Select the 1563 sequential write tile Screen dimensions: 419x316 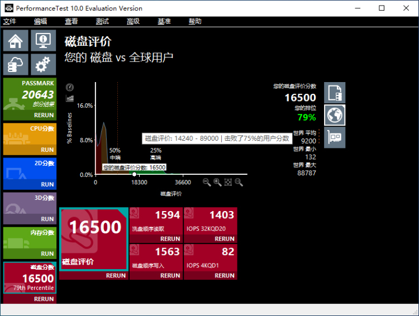pos(156,258)
